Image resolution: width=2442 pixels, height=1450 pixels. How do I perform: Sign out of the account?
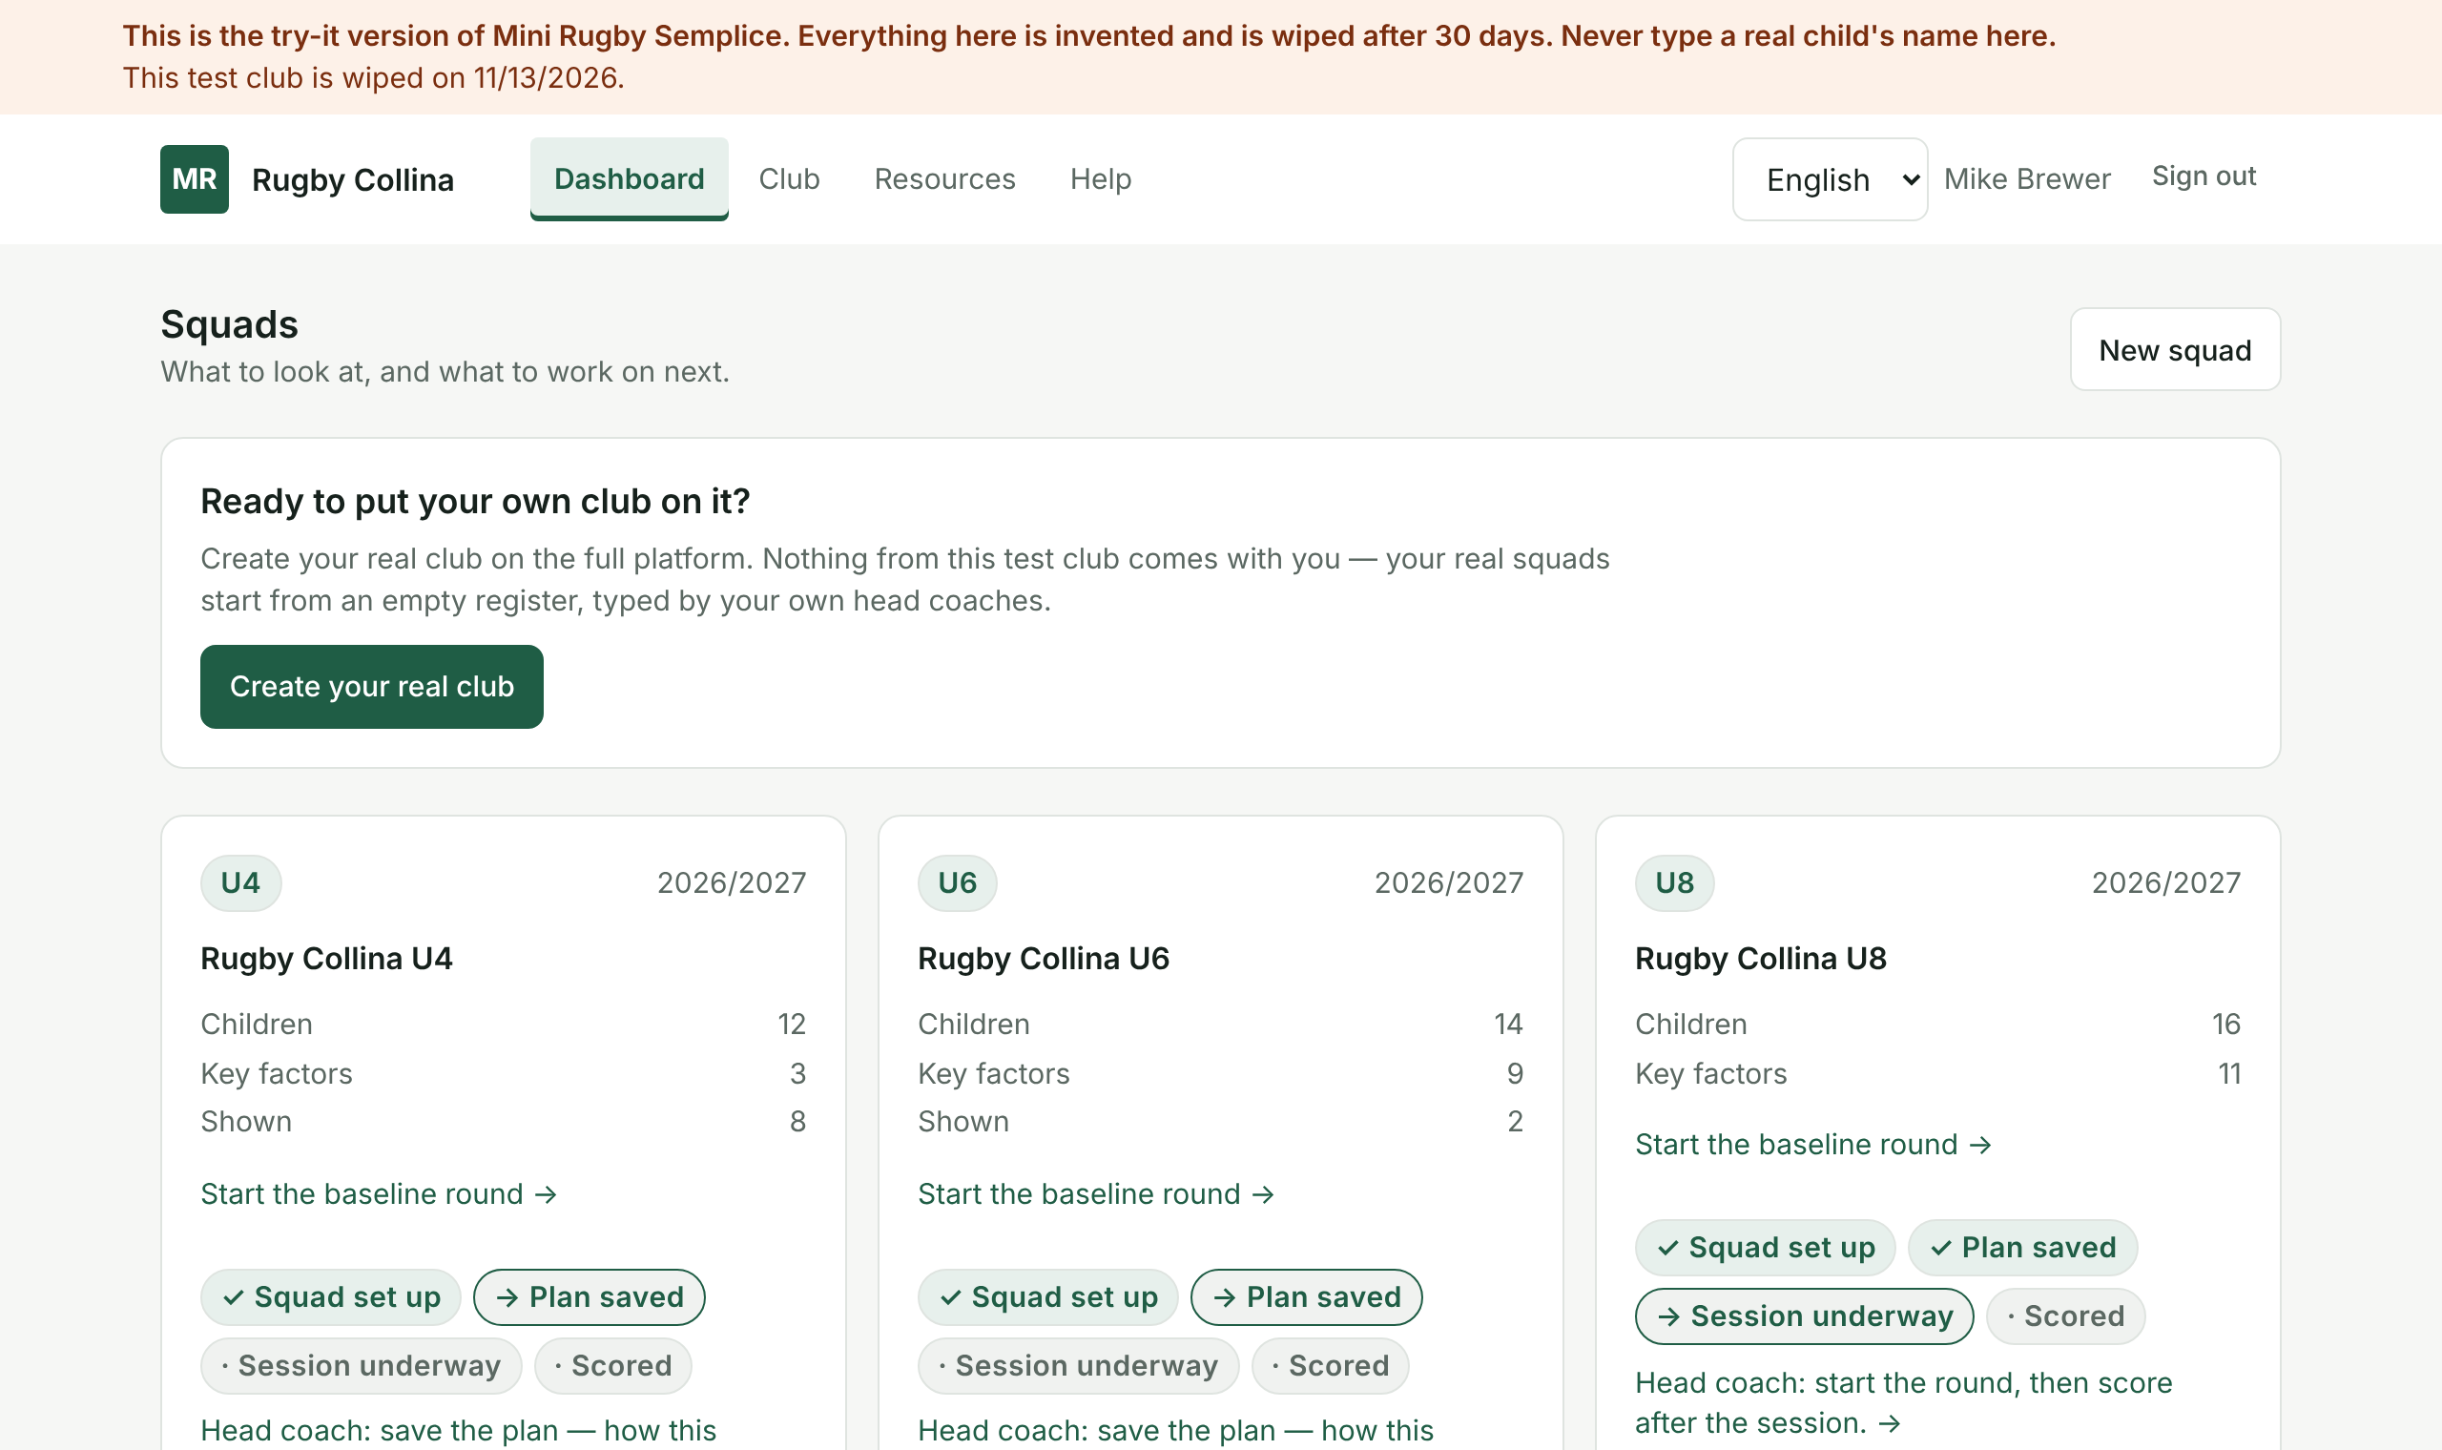[x=2204, y=176]
